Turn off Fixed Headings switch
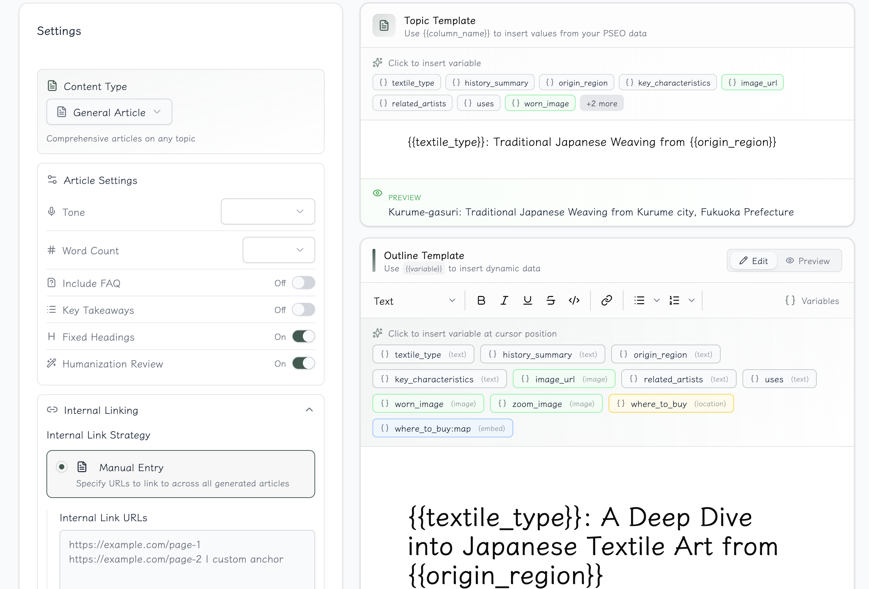 pos(303,337)
